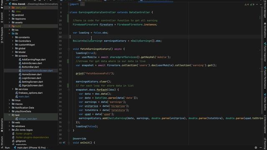Viewport: 267px width, 150px height.
Task: Select the services folder
Action: click(x=23, y=89)
